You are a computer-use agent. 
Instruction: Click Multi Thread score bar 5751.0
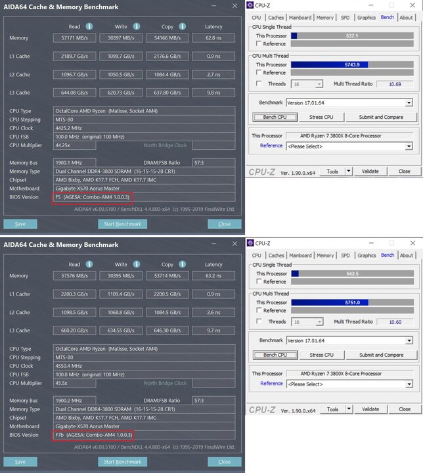click(x=353, y=302)
